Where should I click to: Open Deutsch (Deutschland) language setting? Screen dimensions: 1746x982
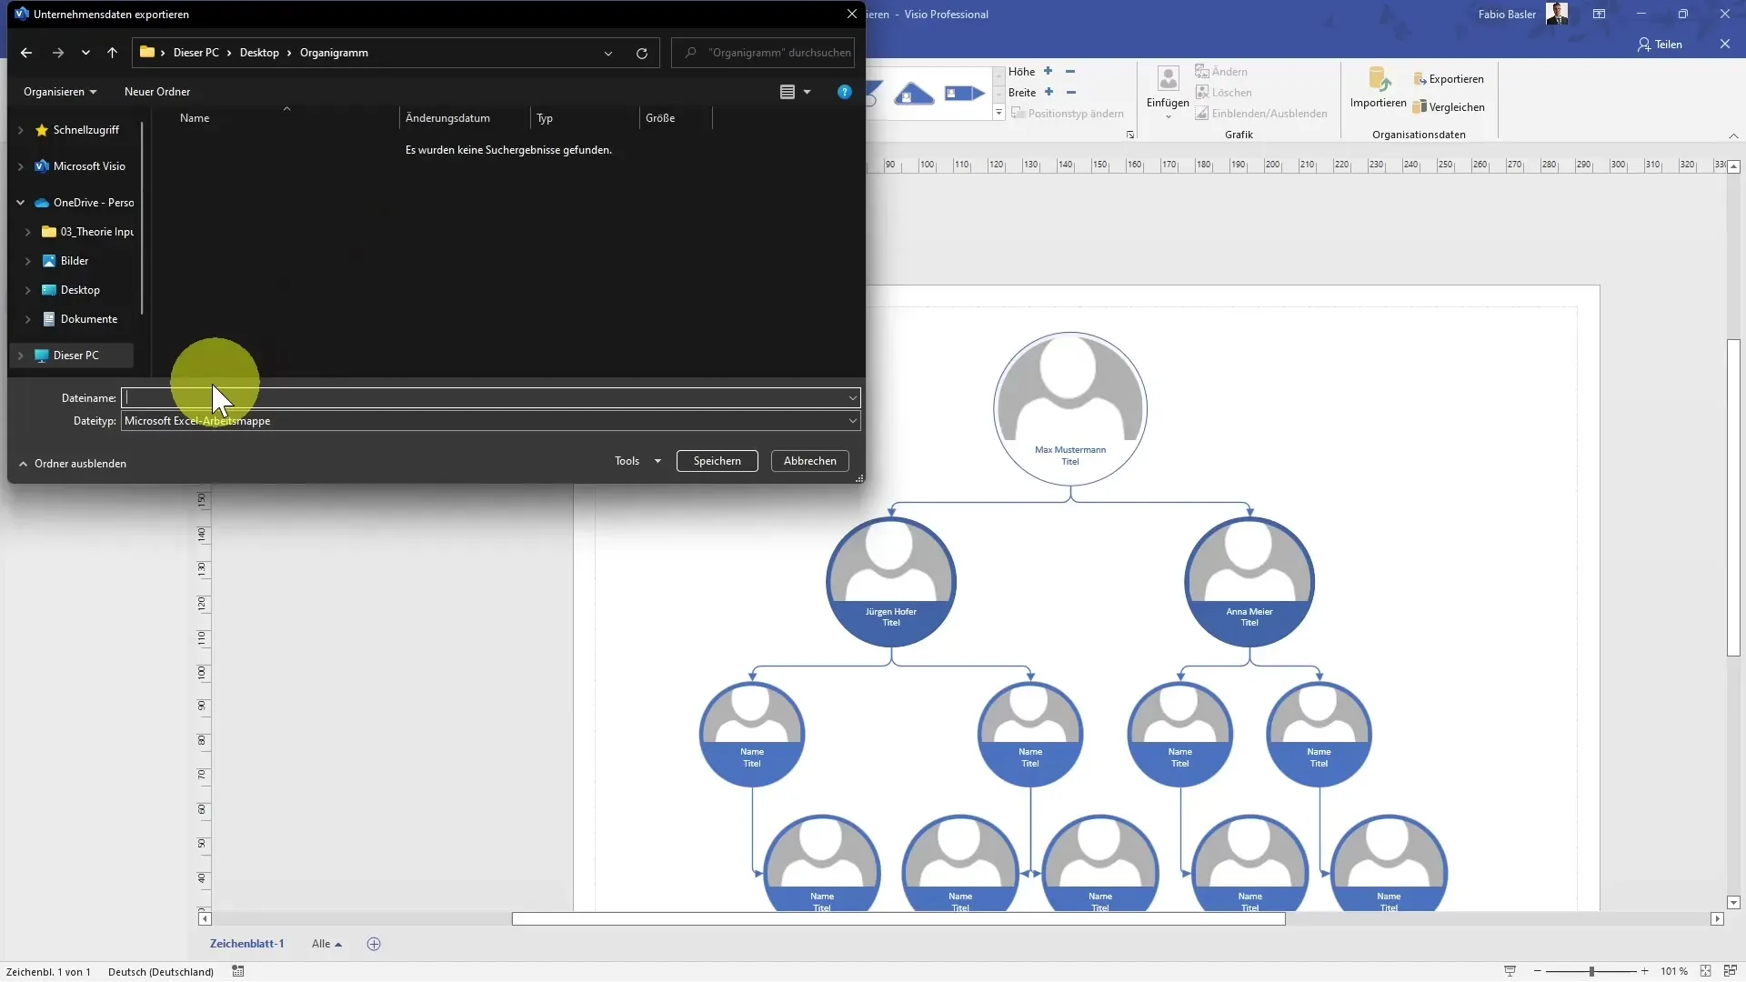(161, 972)
